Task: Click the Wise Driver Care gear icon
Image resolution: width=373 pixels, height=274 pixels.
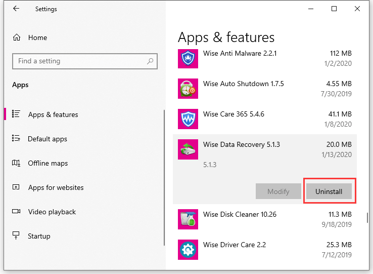Action: click(188, 250)
